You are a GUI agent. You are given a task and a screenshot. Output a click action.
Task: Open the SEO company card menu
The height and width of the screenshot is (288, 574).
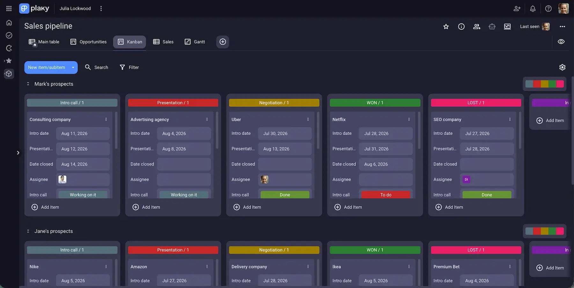point(510,119)
